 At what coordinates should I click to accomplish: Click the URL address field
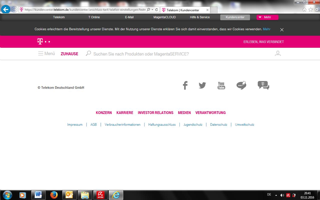tap(85, 9)
